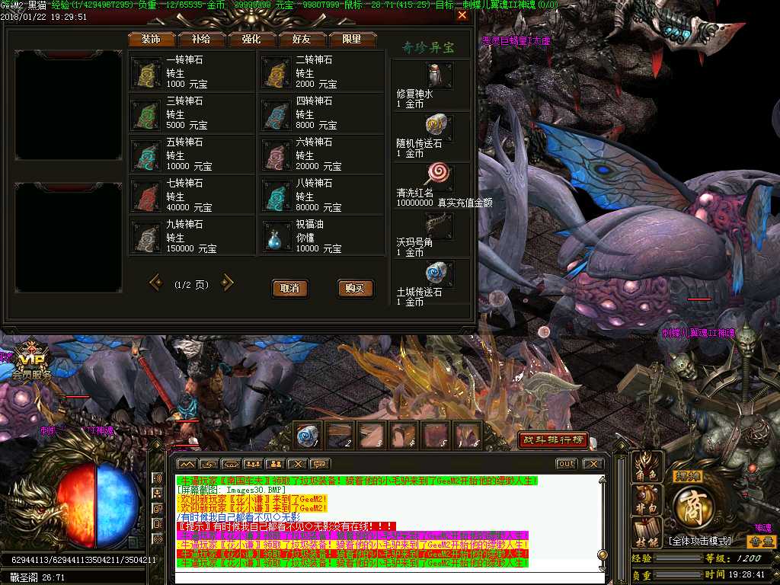Click the two-person chat toolbar icon
The width and height of the screenshot is (780, 585).
(275, 464)
